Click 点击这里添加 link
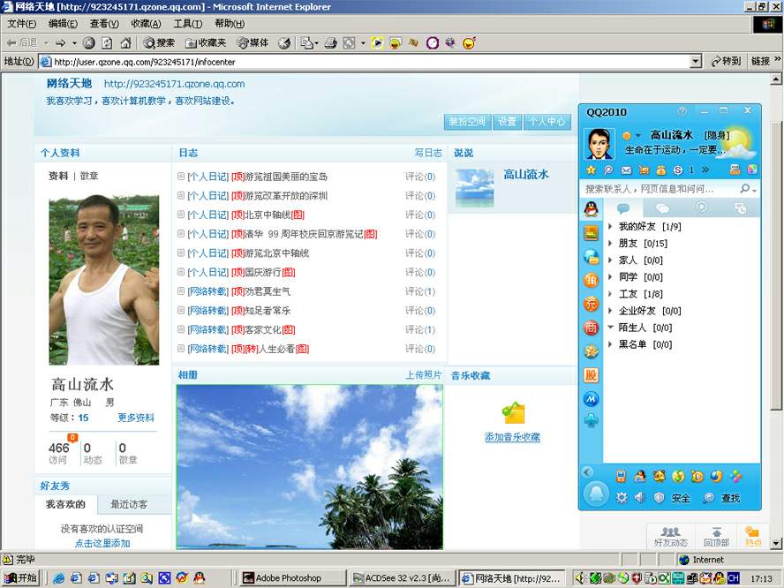This screenshot has width=784, height=588. [x=102, y=543]
